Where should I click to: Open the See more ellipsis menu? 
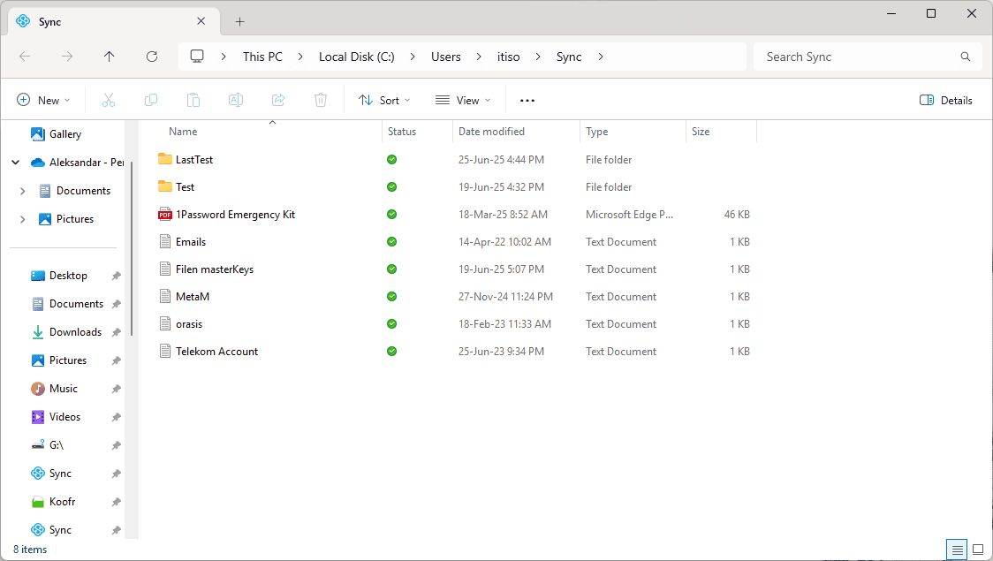527,100
